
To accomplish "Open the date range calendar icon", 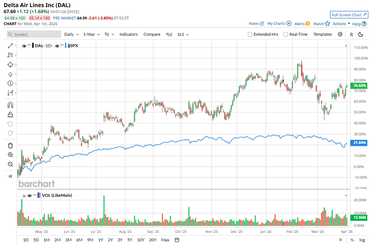I will [177, 240].
